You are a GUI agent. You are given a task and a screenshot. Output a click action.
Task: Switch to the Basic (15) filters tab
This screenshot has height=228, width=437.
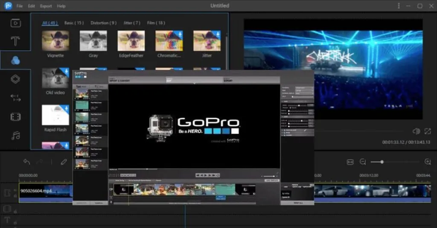pyautogui.click(x=74, y=23)
